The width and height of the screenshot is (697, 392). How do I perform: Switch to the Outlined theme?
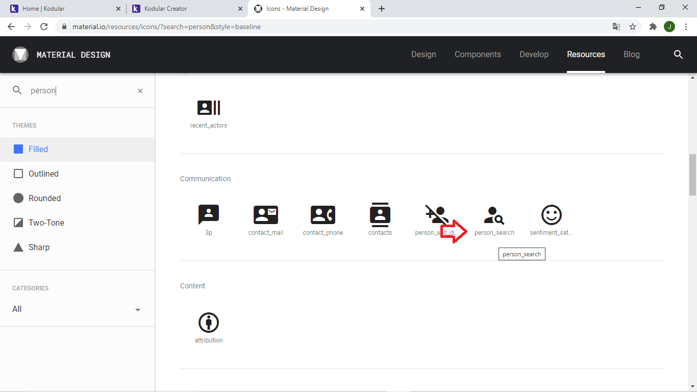43,174
